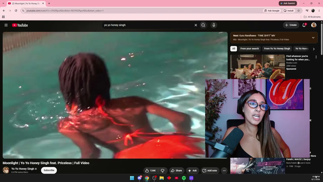Screen dimensions: 323x182
Task: Open more actions menu under the video
Action: pyautogui.click(x=224, y=171)
